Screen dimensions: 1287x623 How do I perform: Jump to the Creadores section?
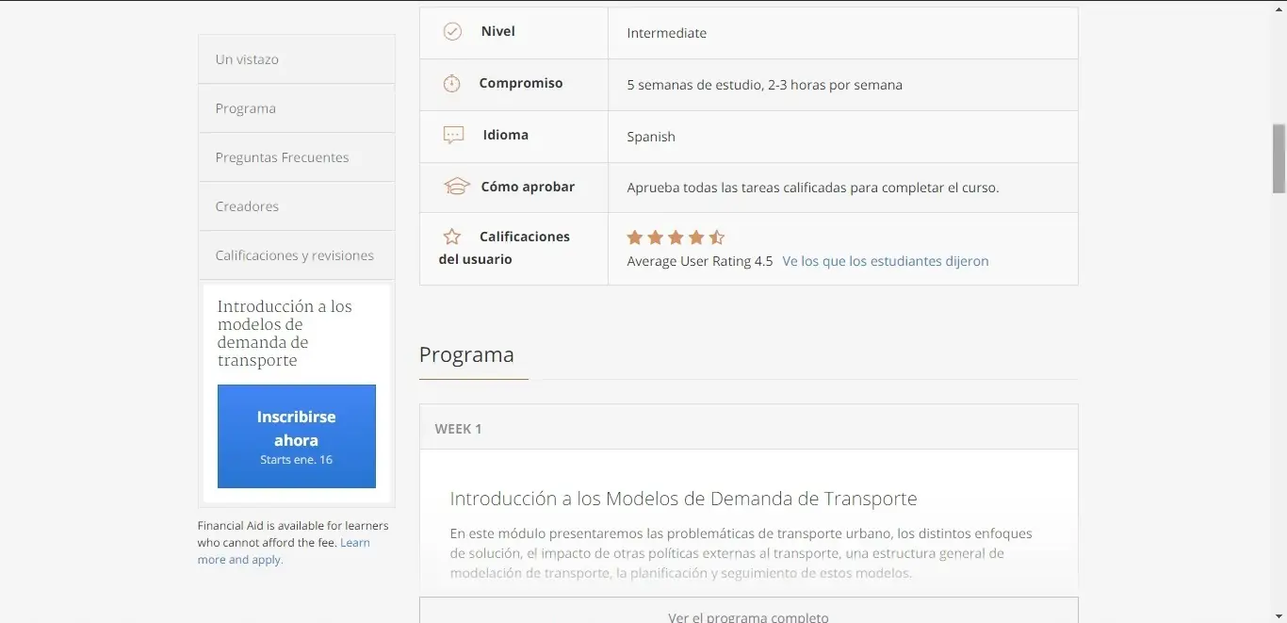[297, 206]
